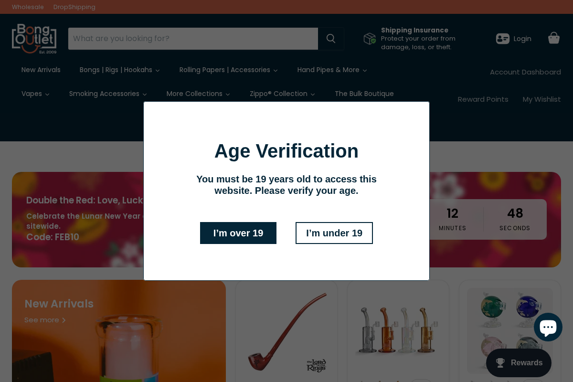Screen dimensions: 573x382
Task: Click the Login account icon
Action: pyautogui.click(x=503, y=39)
